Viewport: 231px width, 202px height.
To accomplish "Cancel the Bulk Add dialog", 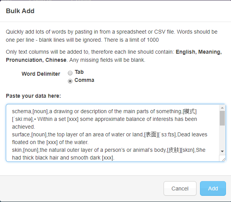I will (180, 188).
